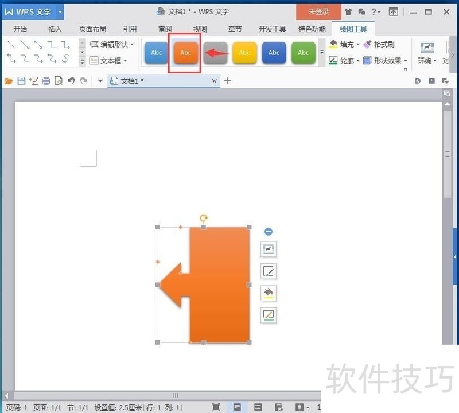Select the plain elbow connector shape
This screenshot has width=459, height=413.
tap(52, 45)
